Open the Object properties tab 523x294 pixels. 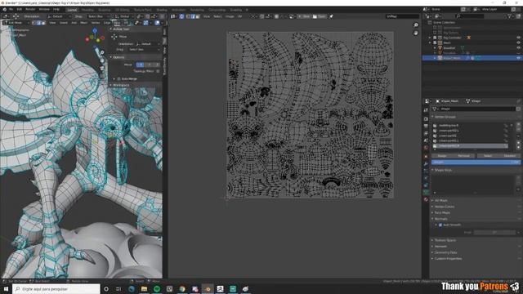point(426,156)
